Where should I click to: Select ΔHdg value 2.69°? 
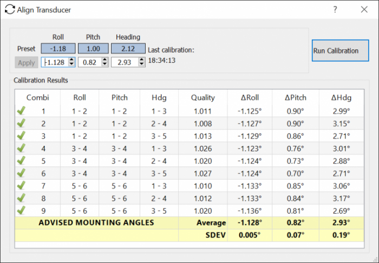341,211
